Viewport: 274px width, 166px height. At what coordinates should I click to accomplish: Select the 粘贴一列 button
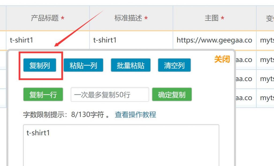[83, 65]
